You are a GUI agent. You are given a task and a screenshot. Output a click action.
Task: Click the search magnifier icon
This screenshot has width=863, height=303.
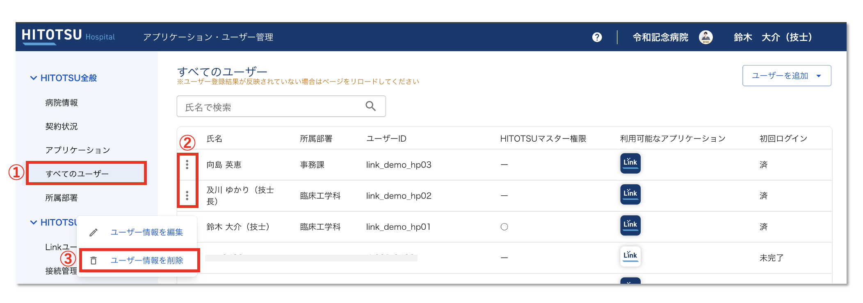click(x=370, y=106)
